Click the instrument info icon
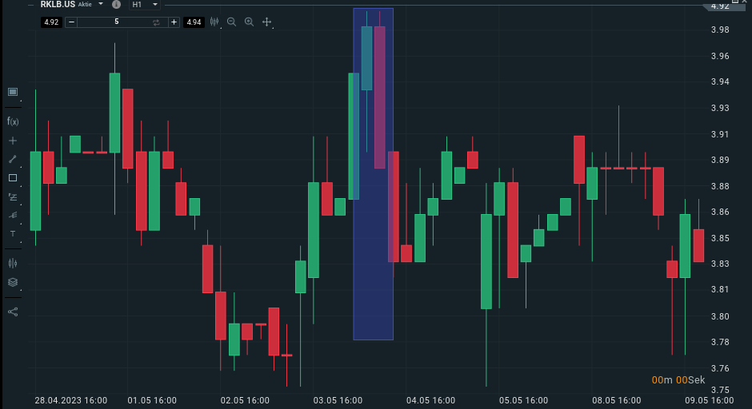The image size is (752, 409). (x=116, y=4)
